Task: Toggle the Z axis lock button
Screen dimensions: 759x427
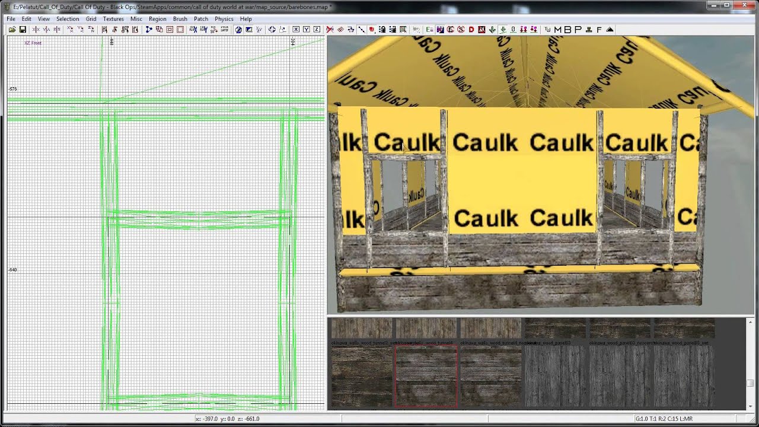Action: point(317,29)
